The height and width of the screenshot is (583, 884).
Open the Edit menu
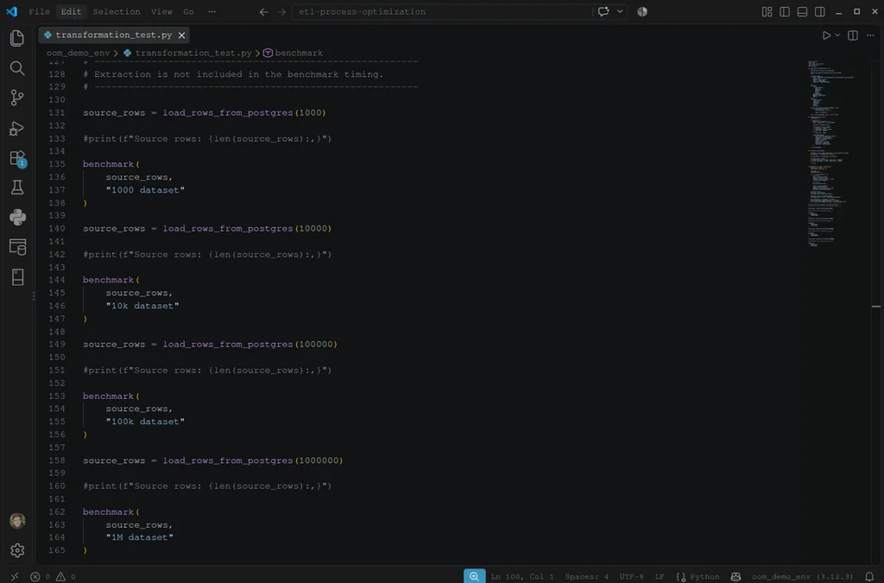(x=71, y=12)
